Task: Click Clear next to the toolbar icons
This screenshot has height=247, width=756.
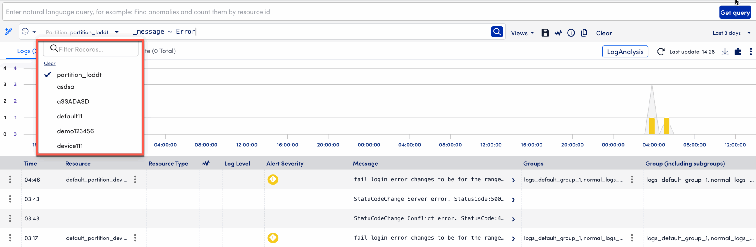Action: point(604,33)
